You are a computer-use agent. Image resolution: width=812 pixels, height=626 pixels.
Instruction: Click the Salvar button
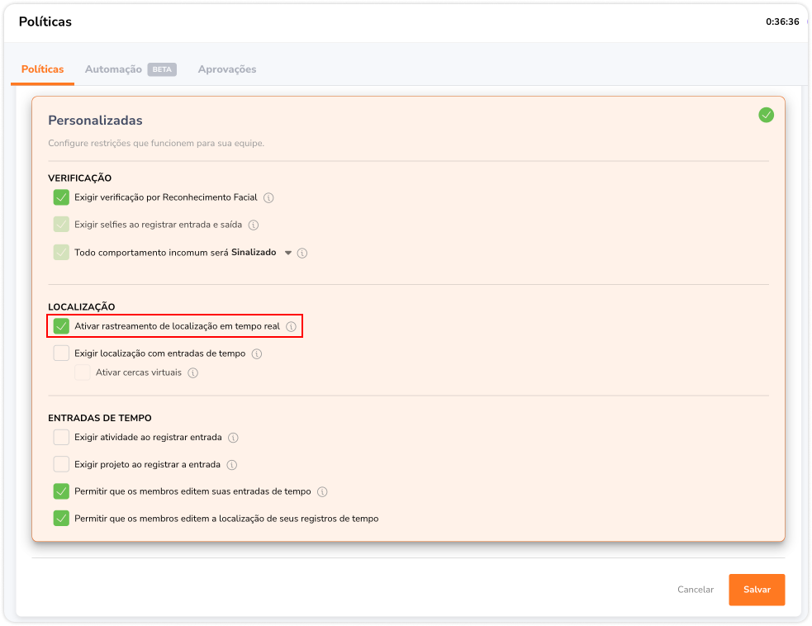[x=757, y=590]
